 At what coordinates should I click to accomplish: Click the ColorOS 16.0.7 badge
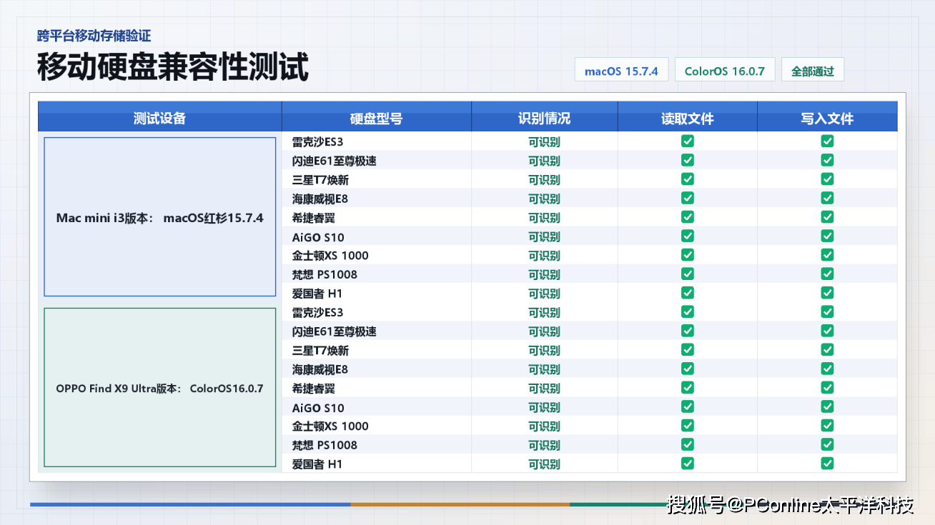point(724,70)
